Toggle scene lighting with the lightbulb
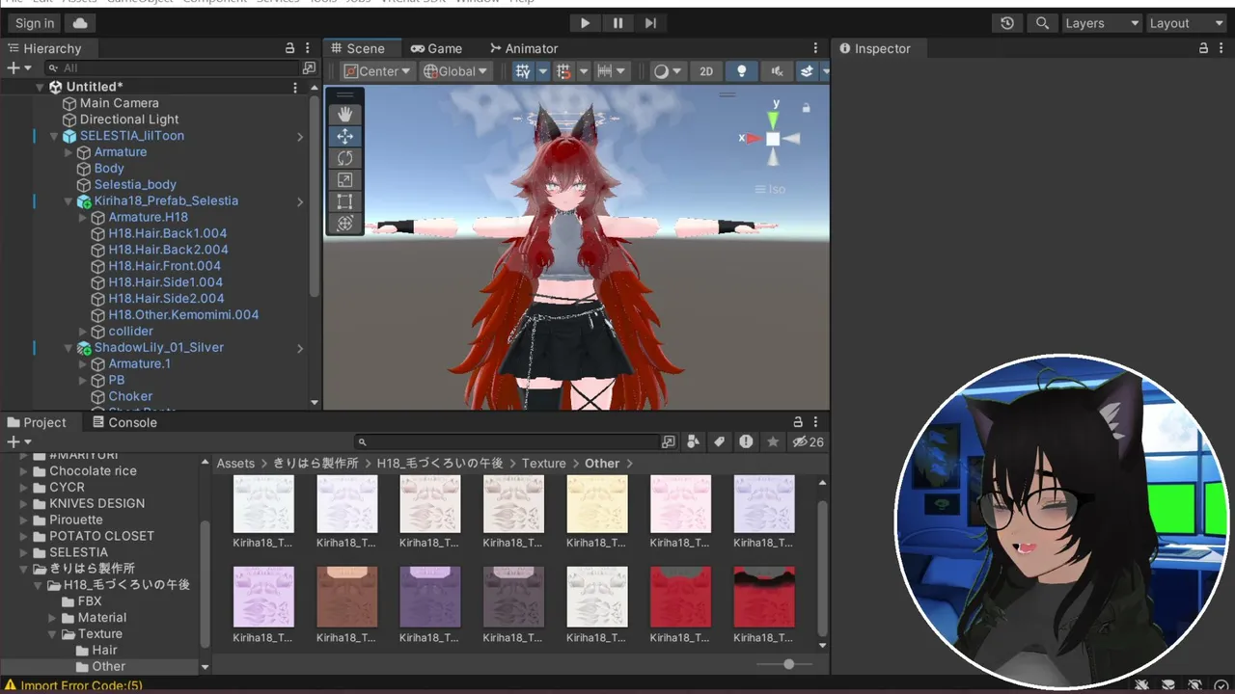This screenshot has width=1235, height=694. click(741, 71)
